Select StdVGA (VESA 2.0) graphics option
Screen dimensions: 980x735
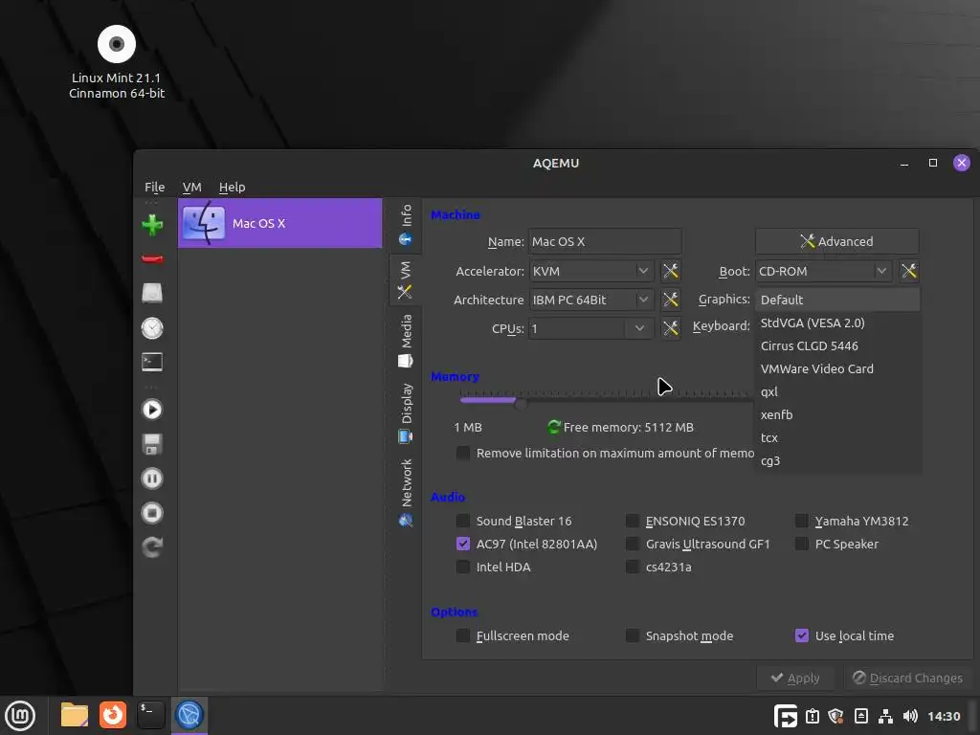pos(837,323)
